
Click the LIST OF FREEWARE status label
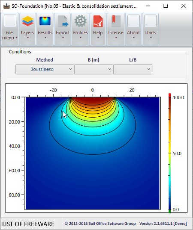click(28, 224)
